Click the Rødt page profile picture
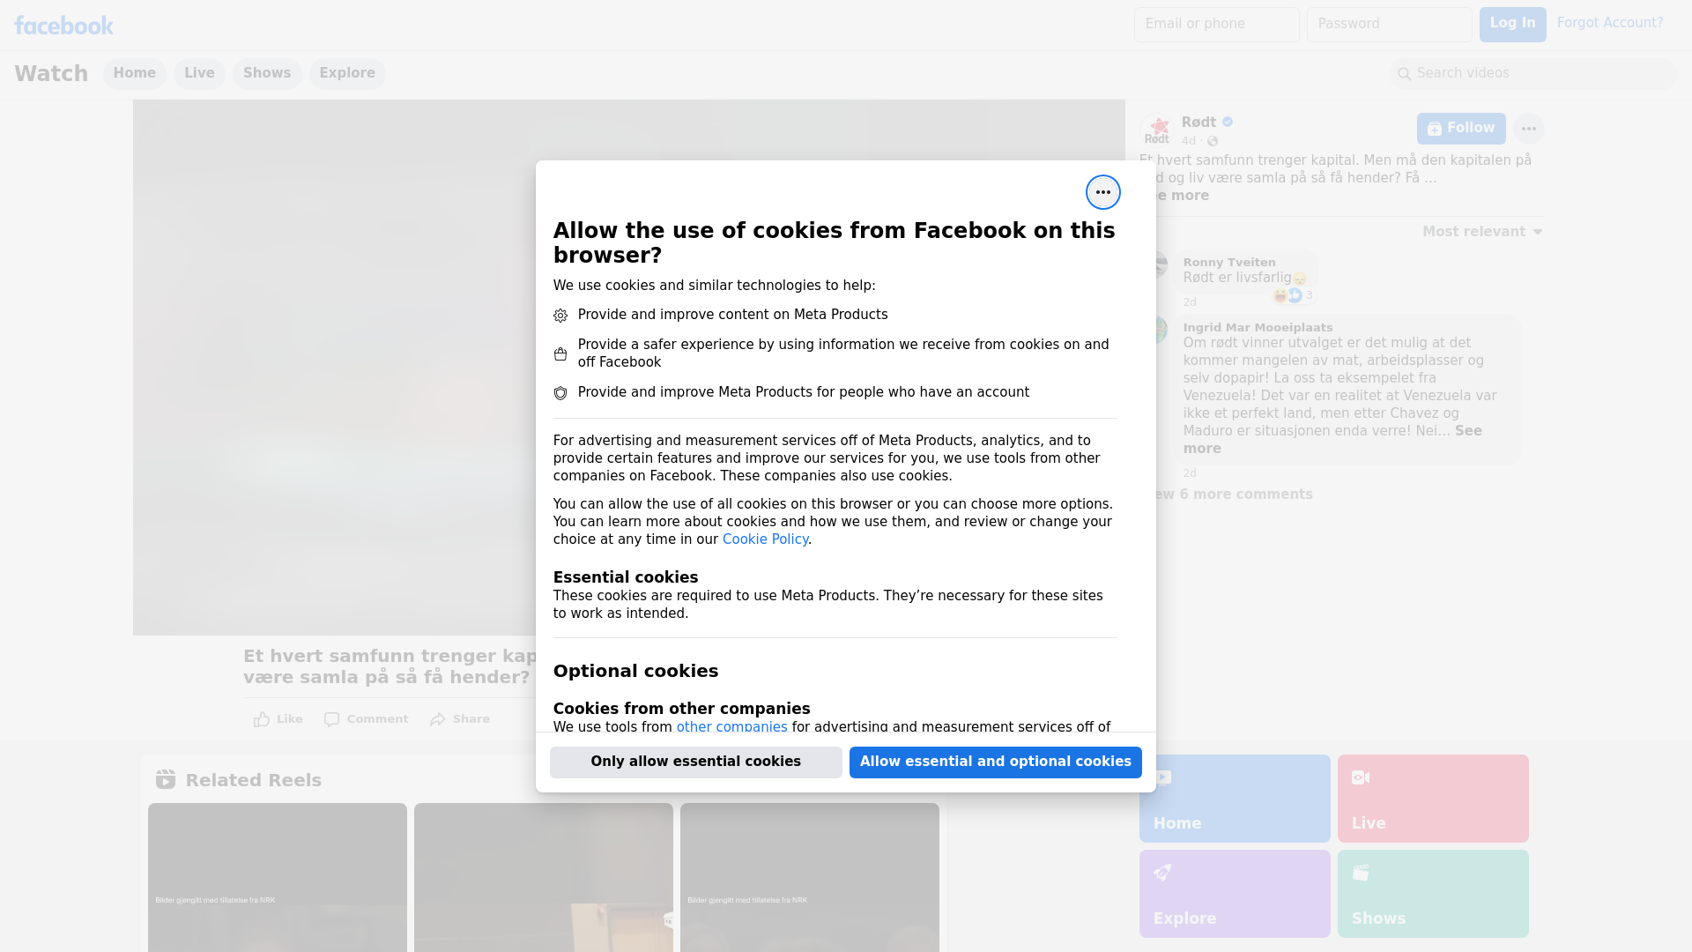The image size is (1692, 952). [1157, 130]
